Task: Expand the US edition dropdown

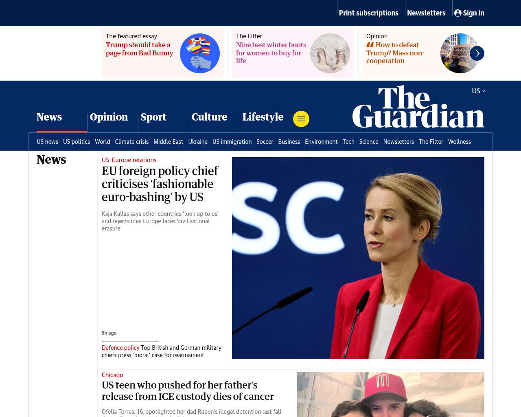Action: pos(478,91)
